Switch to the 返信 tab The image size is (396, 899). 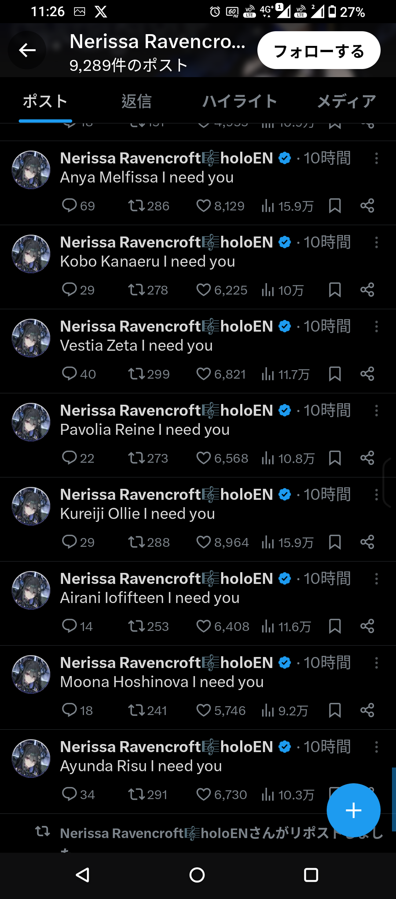point(136,101)
